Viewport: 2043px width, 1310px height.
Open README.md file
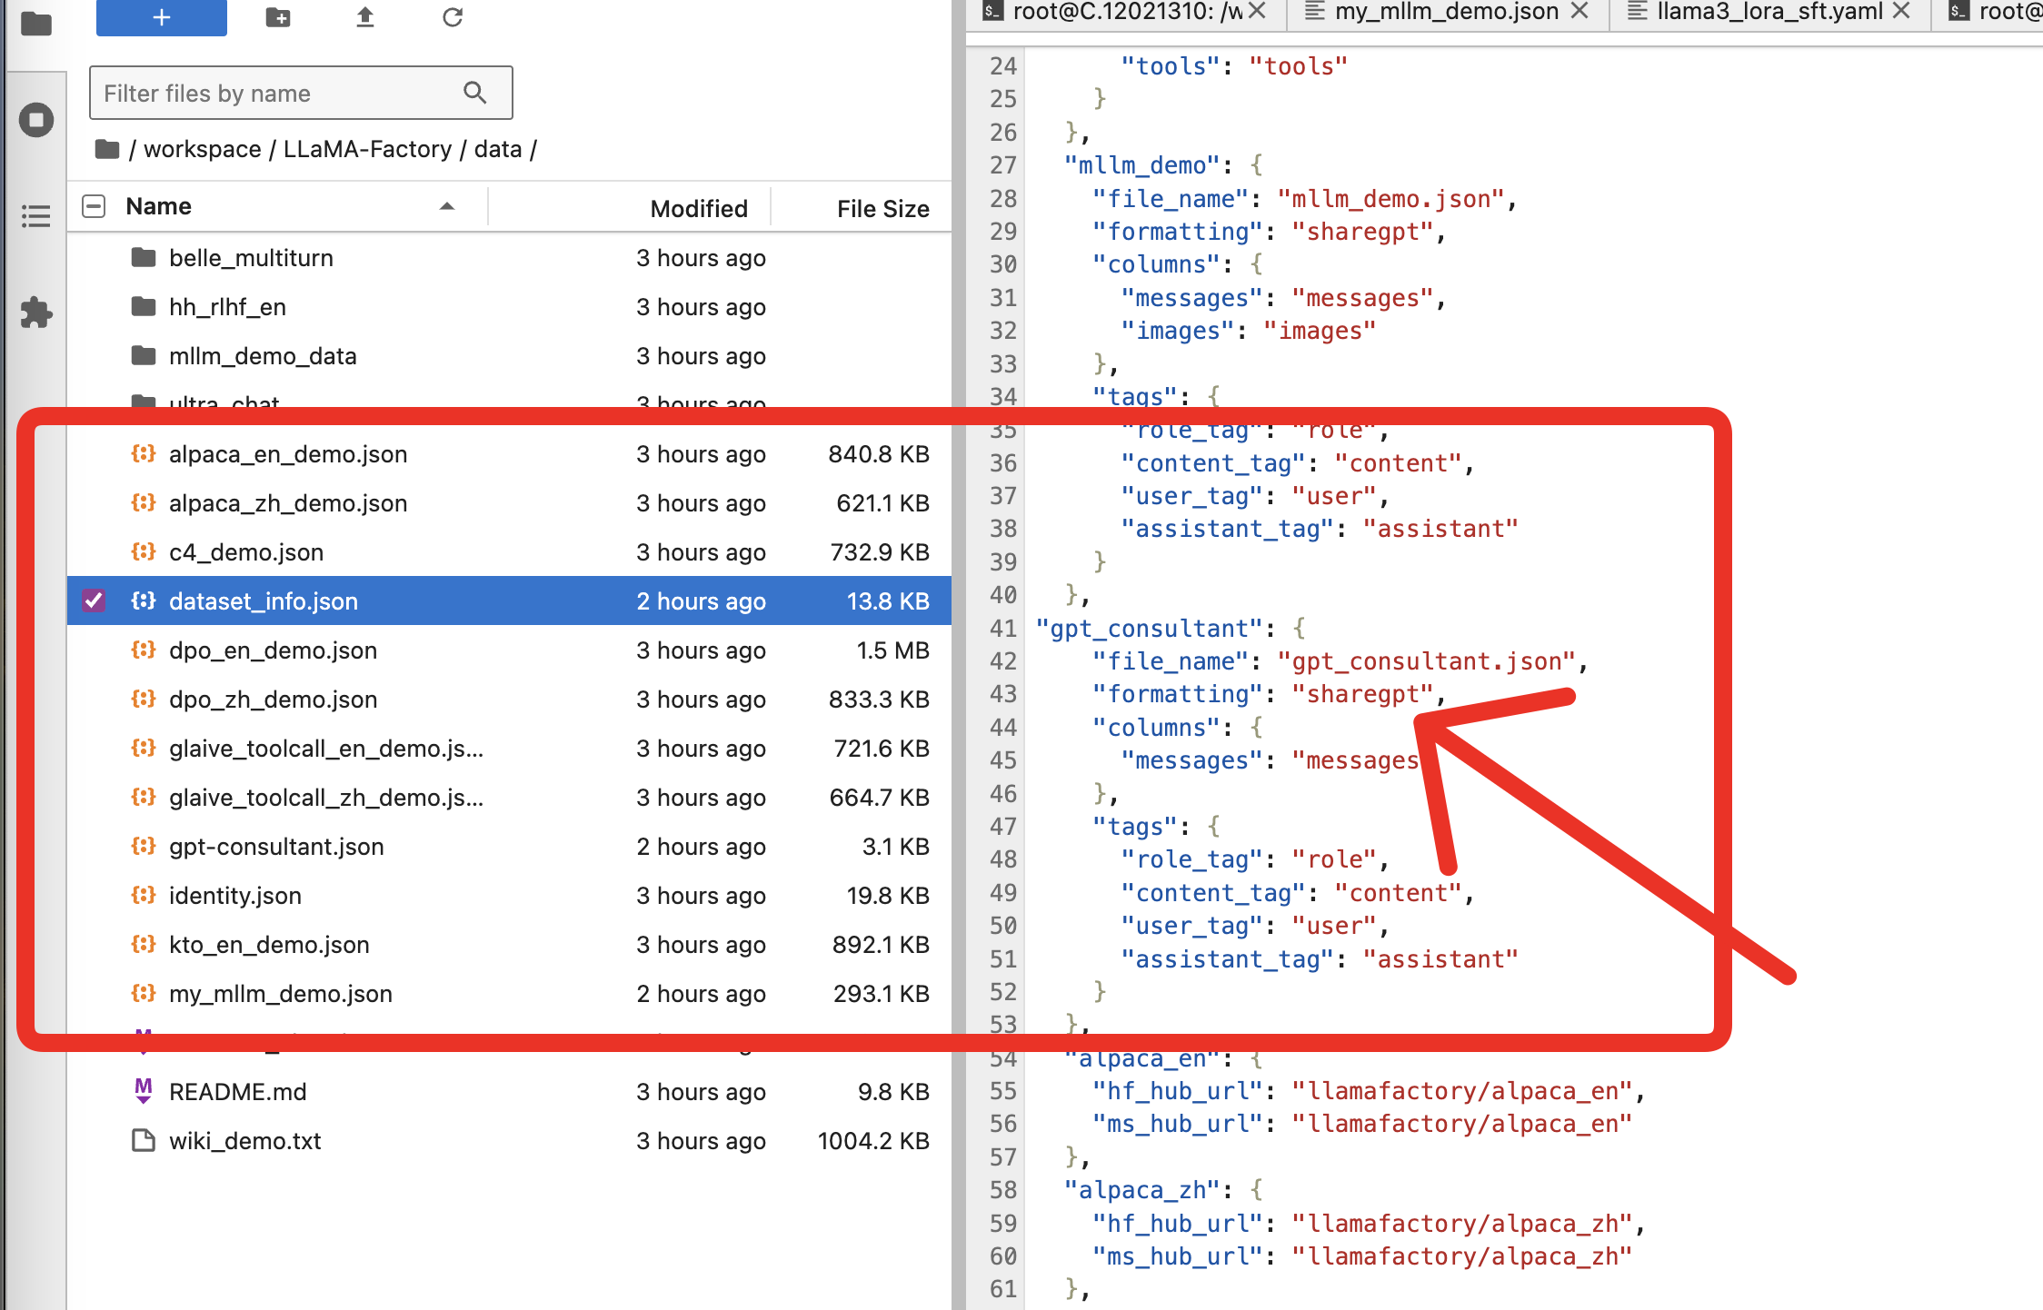pyautogui.click(x=237, y=1091)
